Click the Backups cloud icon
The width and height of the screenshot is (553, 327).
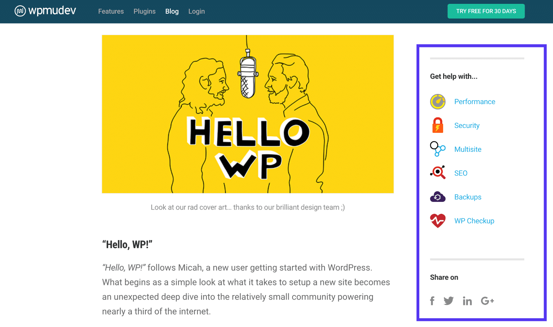pos(437,197)
